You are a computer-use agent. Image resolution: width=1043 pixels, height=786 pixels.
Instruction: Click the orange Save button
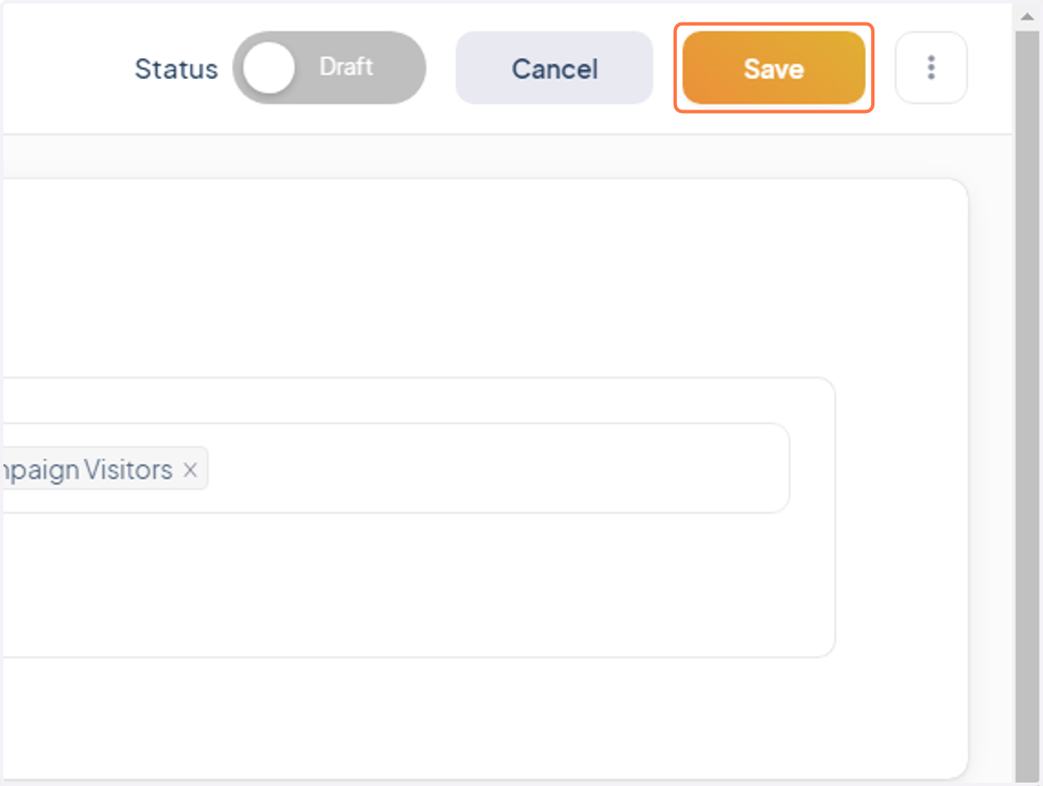pyautogui.click(x=774, y=68)
